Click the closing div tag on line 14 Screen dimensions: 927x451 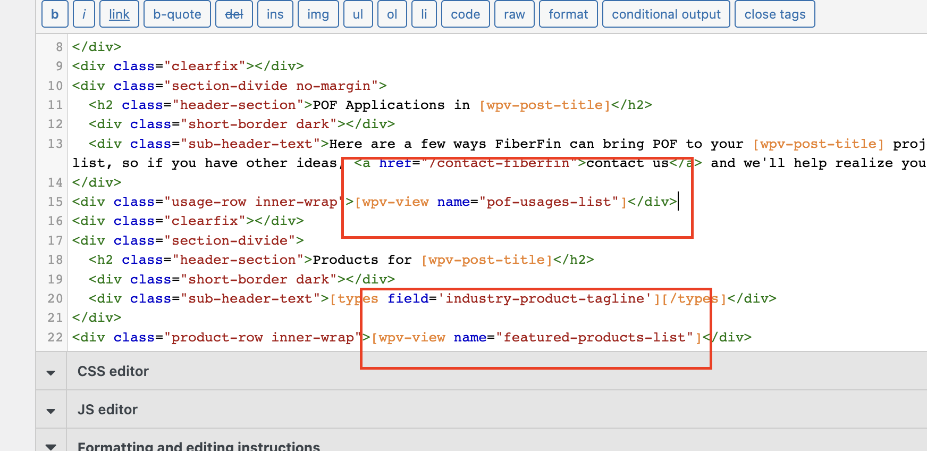click(x=97, y=183)
